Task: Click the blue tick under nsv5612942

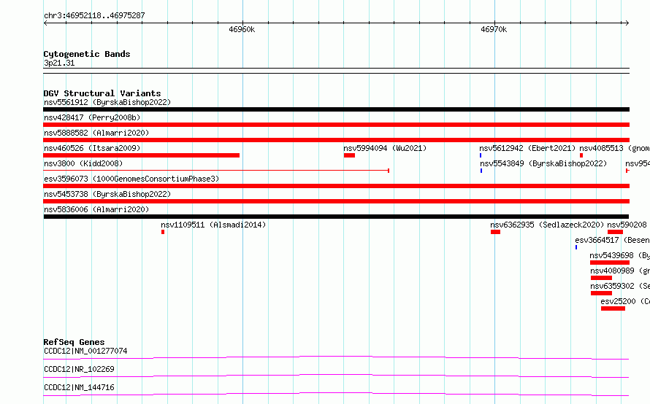Action: point(481,155)
